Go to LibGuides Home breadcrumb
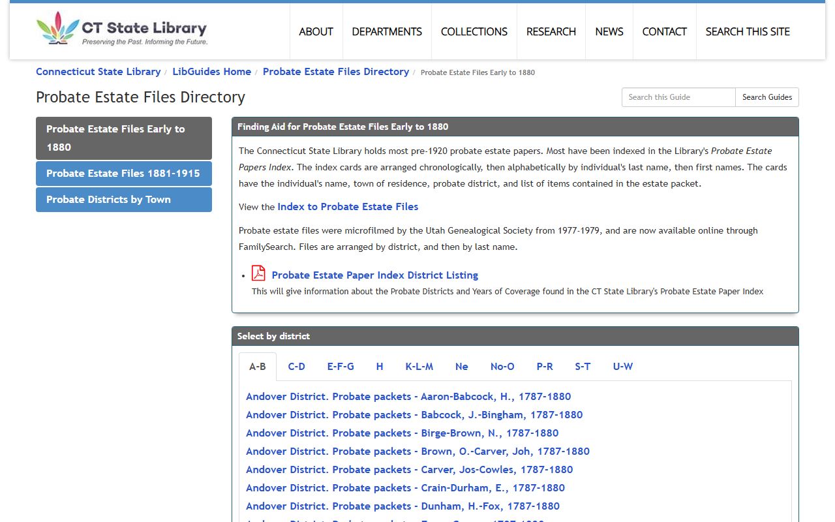 coord(212,72)
